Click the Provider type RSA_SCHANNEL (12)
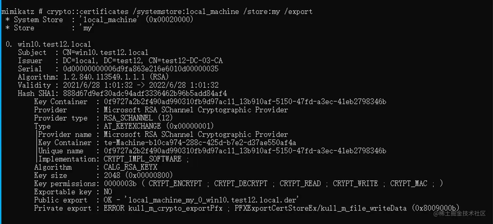The height and width of the screenshot is (224, 493). (x=138, y=118)
